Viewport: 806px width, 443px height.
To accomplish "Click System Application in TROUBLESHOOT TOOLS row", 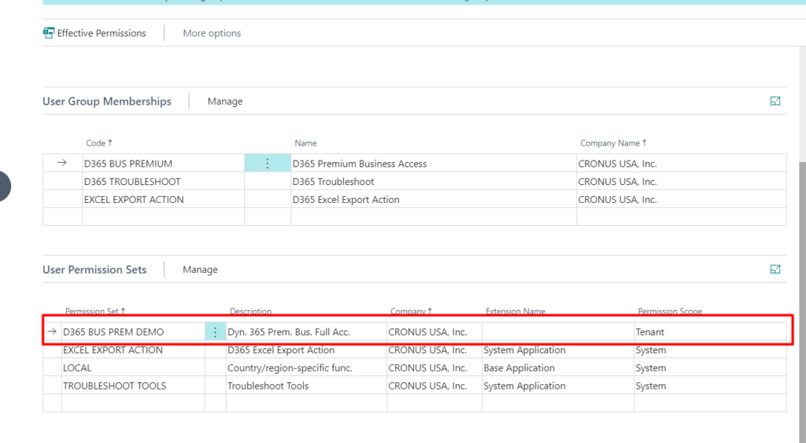I will coord(558,386).
